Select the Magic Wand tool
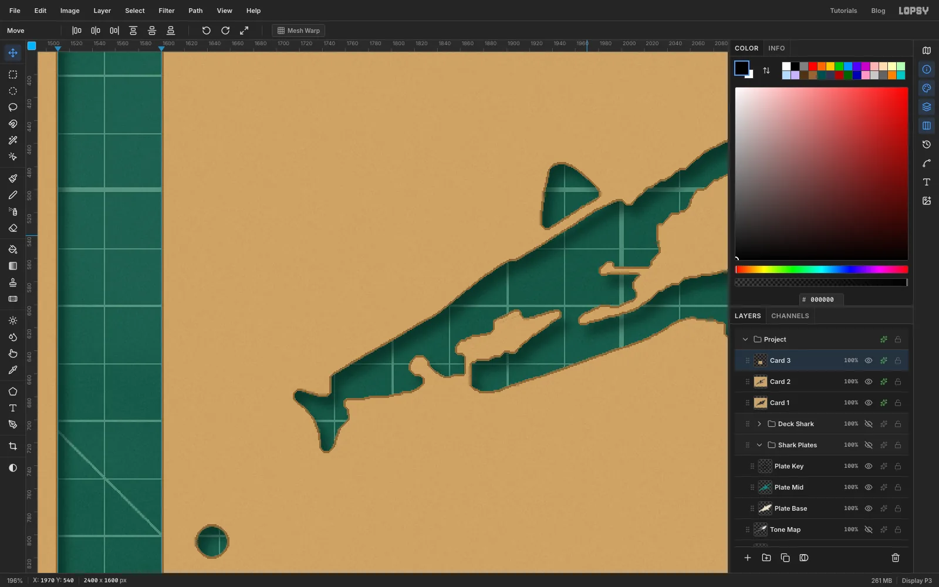The width and height of the screenshot is (939, 587). tap(13, 140)
